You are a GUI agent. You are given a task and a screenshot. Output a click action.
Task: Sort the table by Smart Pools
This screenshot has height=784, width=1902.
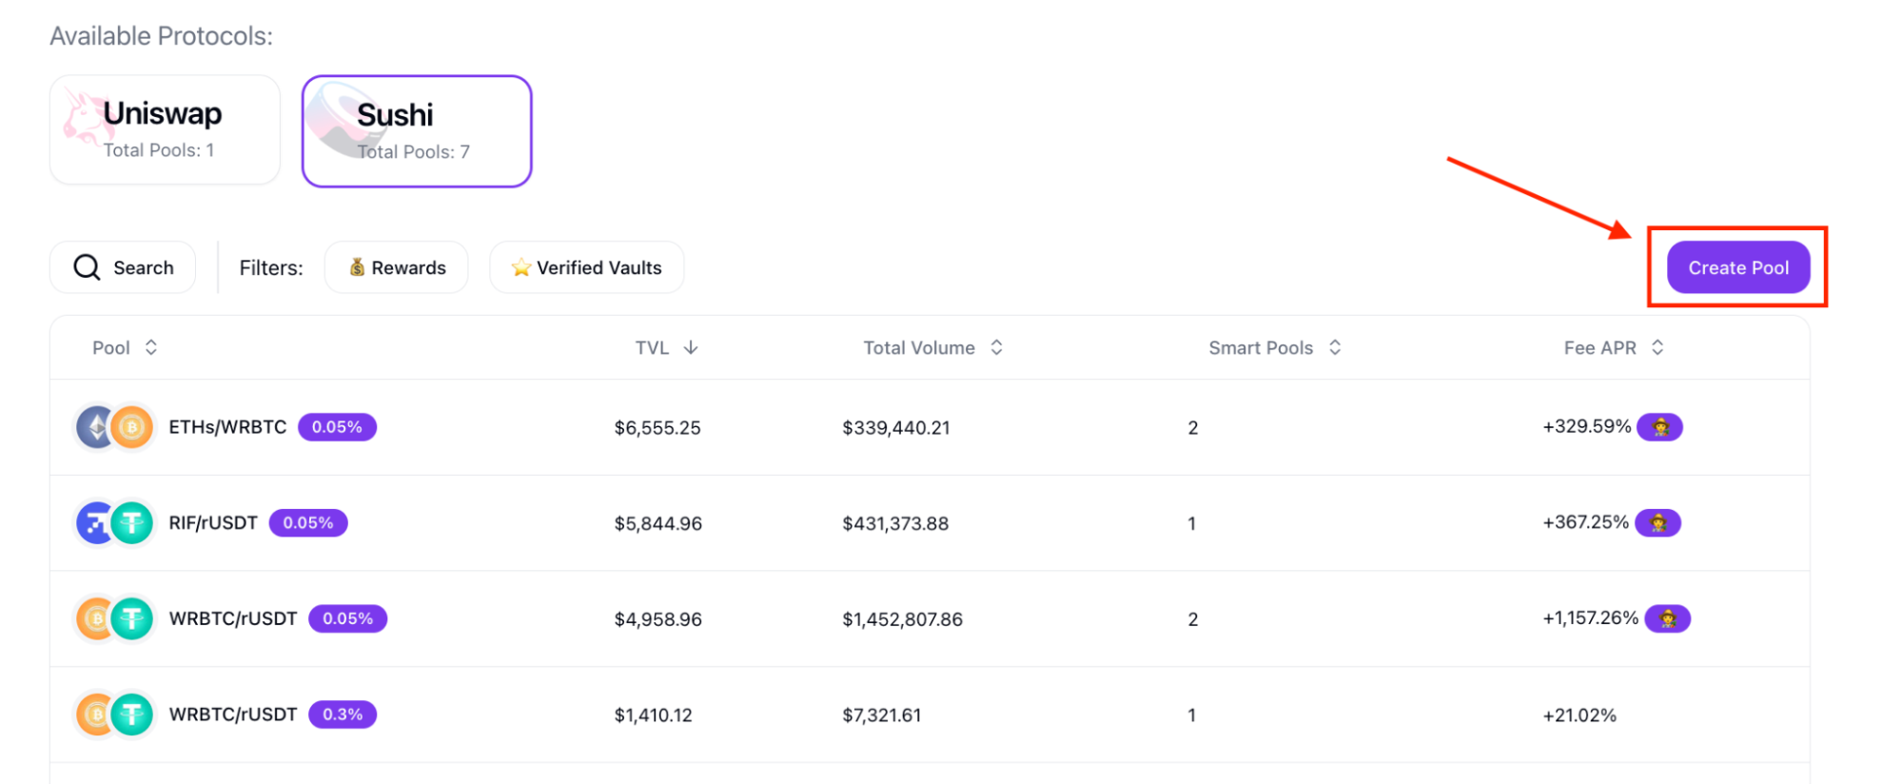[x=1274, y=347]
